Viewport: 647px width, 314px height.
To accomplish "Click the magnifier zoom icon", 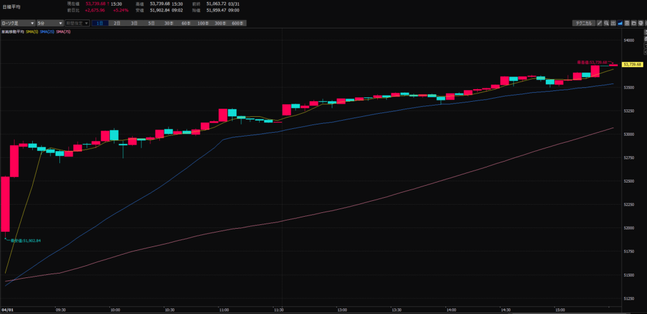I will (x=607, y=23).
